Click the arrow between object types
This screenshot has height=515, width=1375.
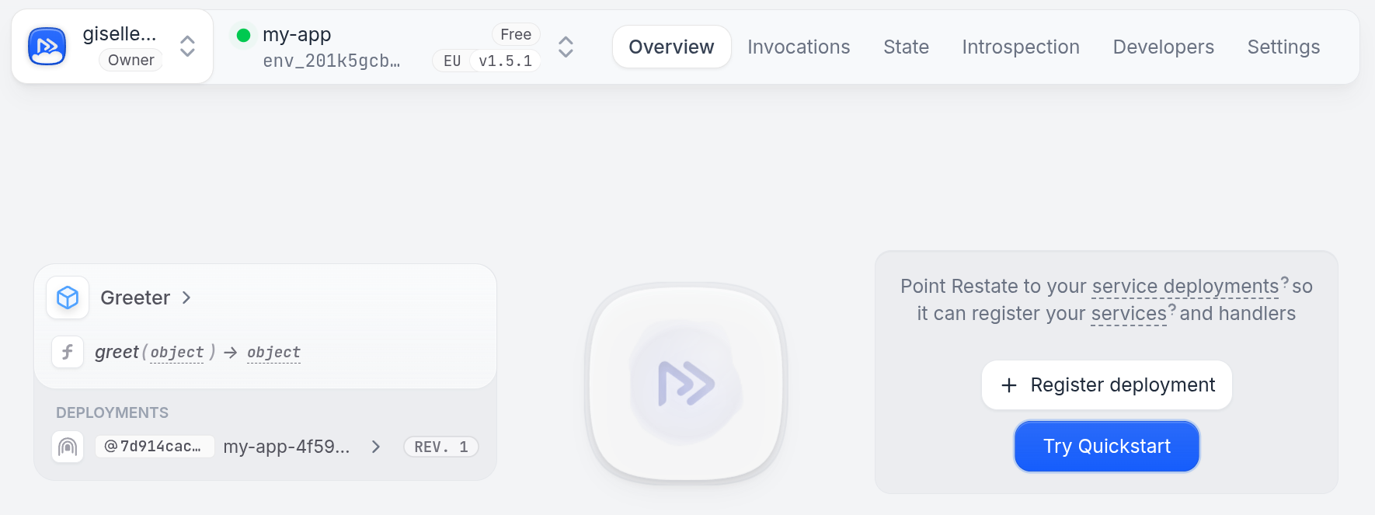tap(231, 353)
